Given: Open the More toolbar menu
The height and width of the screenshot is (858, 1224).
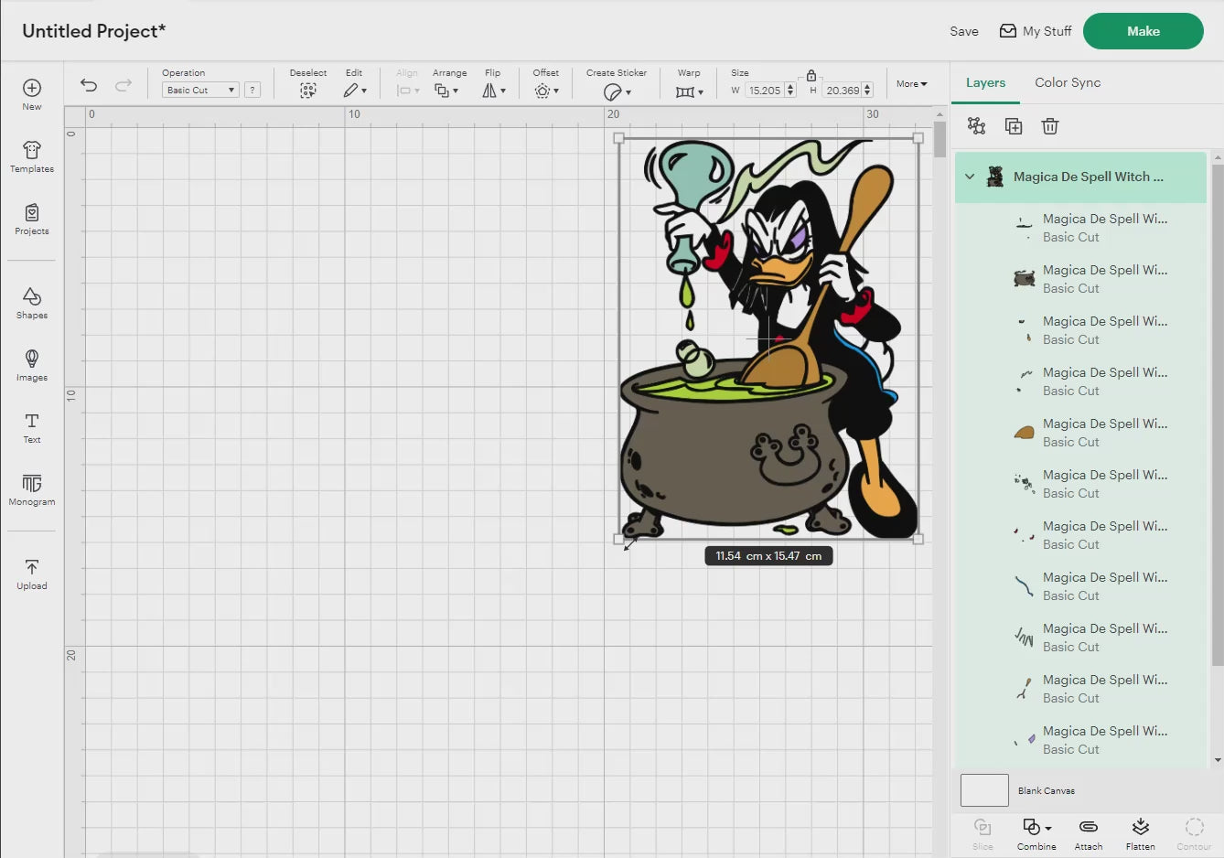Looking at the screenshot, I should point(911,83).
